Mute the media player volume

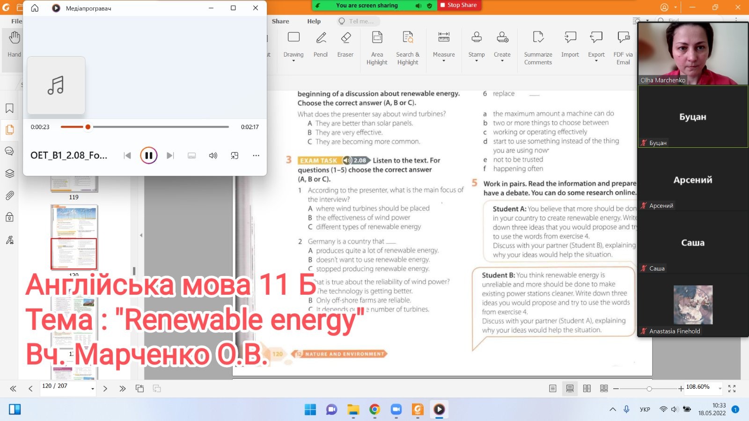click(x=213, y=156)
